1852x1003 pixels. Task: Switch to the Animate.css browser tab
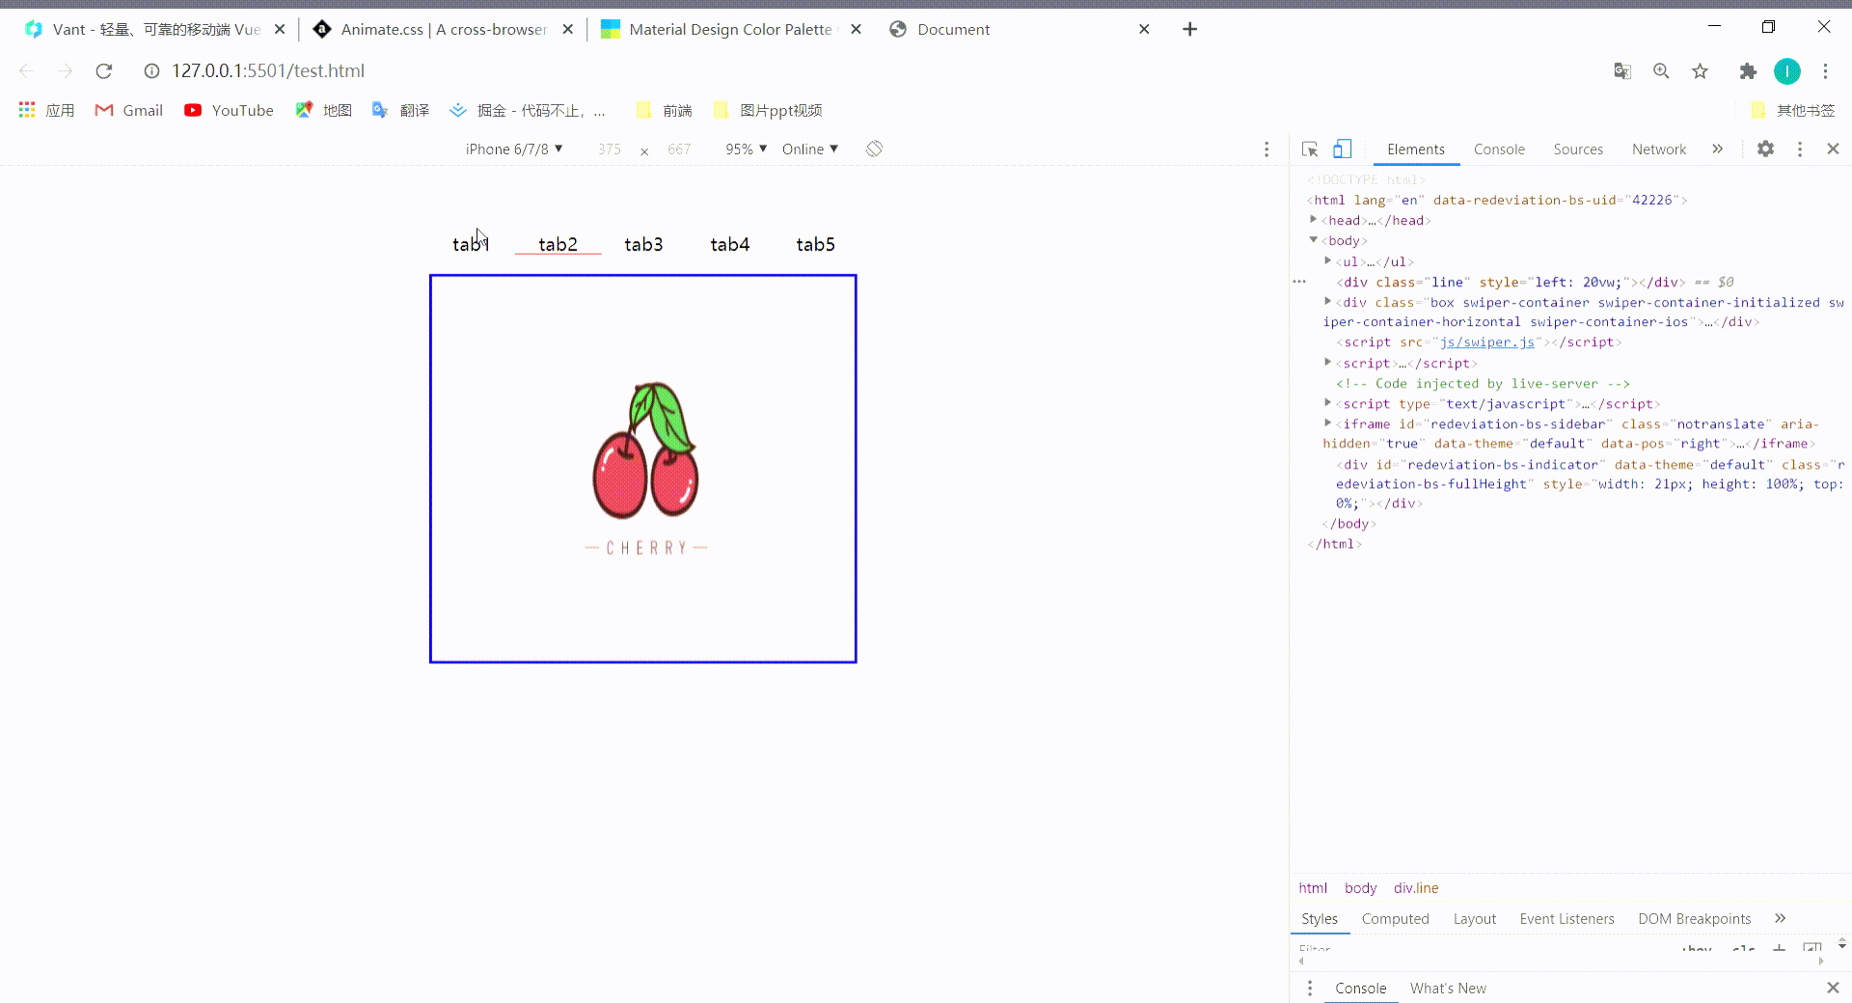[444, 29]
